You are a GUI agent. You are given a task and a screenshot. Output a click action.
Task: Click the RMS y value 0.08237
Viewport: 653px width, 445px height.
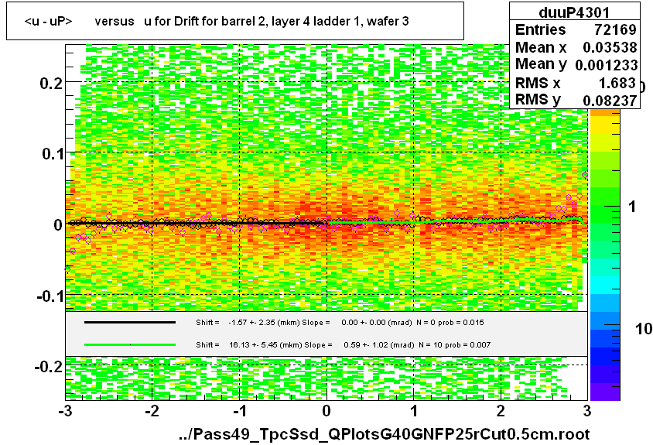(610, 100)
